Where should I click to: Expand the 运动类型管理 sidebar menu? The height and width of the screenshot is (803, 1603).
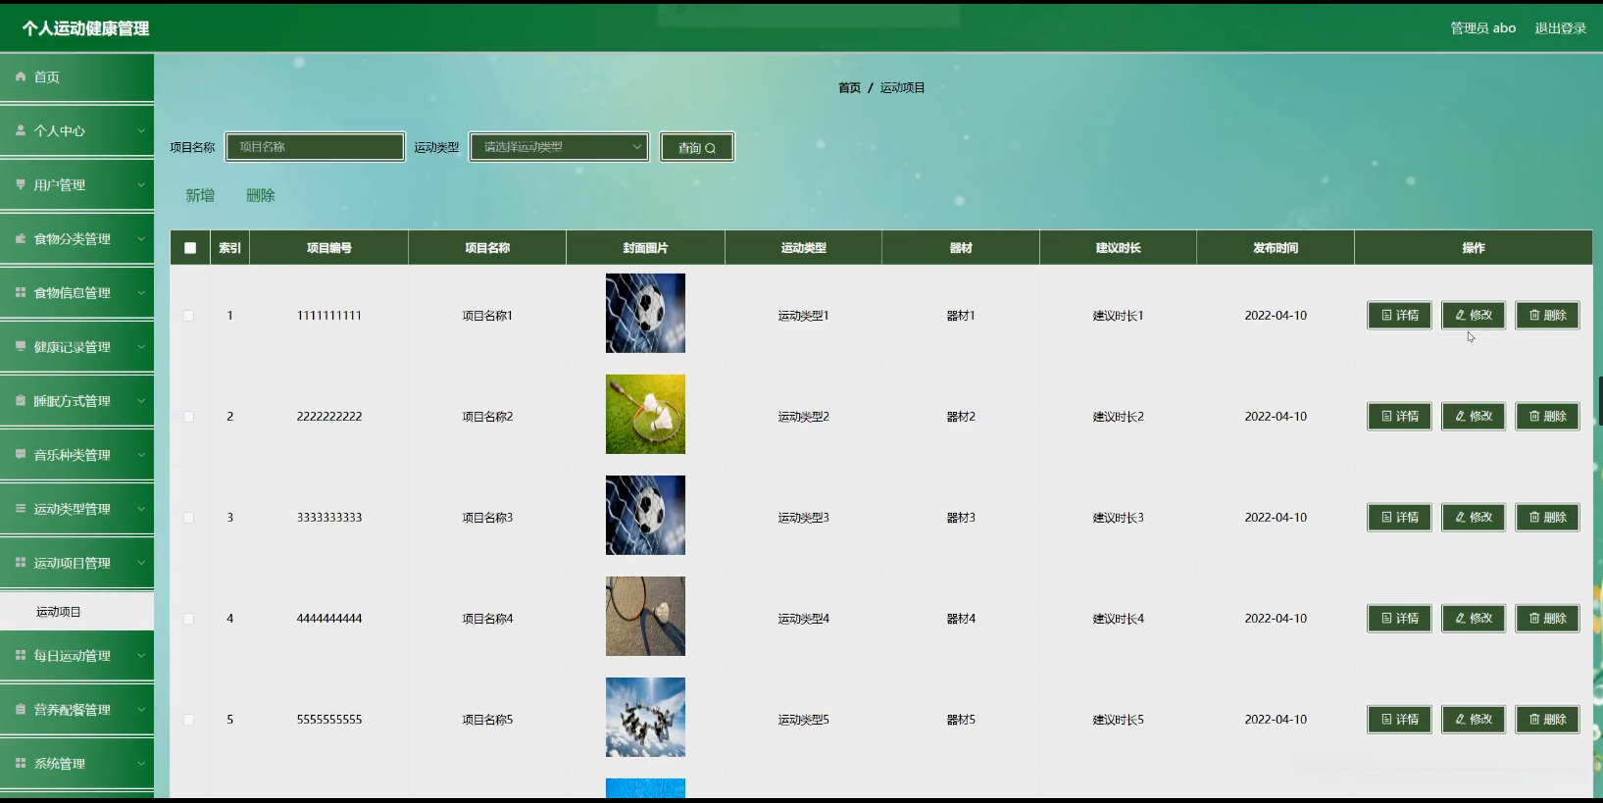[x=77, y=508]
